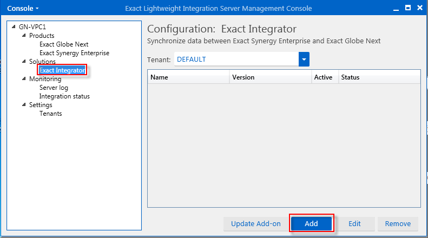The width and height of the screenshot is (428, 238).
Task: Click the Edit button
Action: coord(354,224)
